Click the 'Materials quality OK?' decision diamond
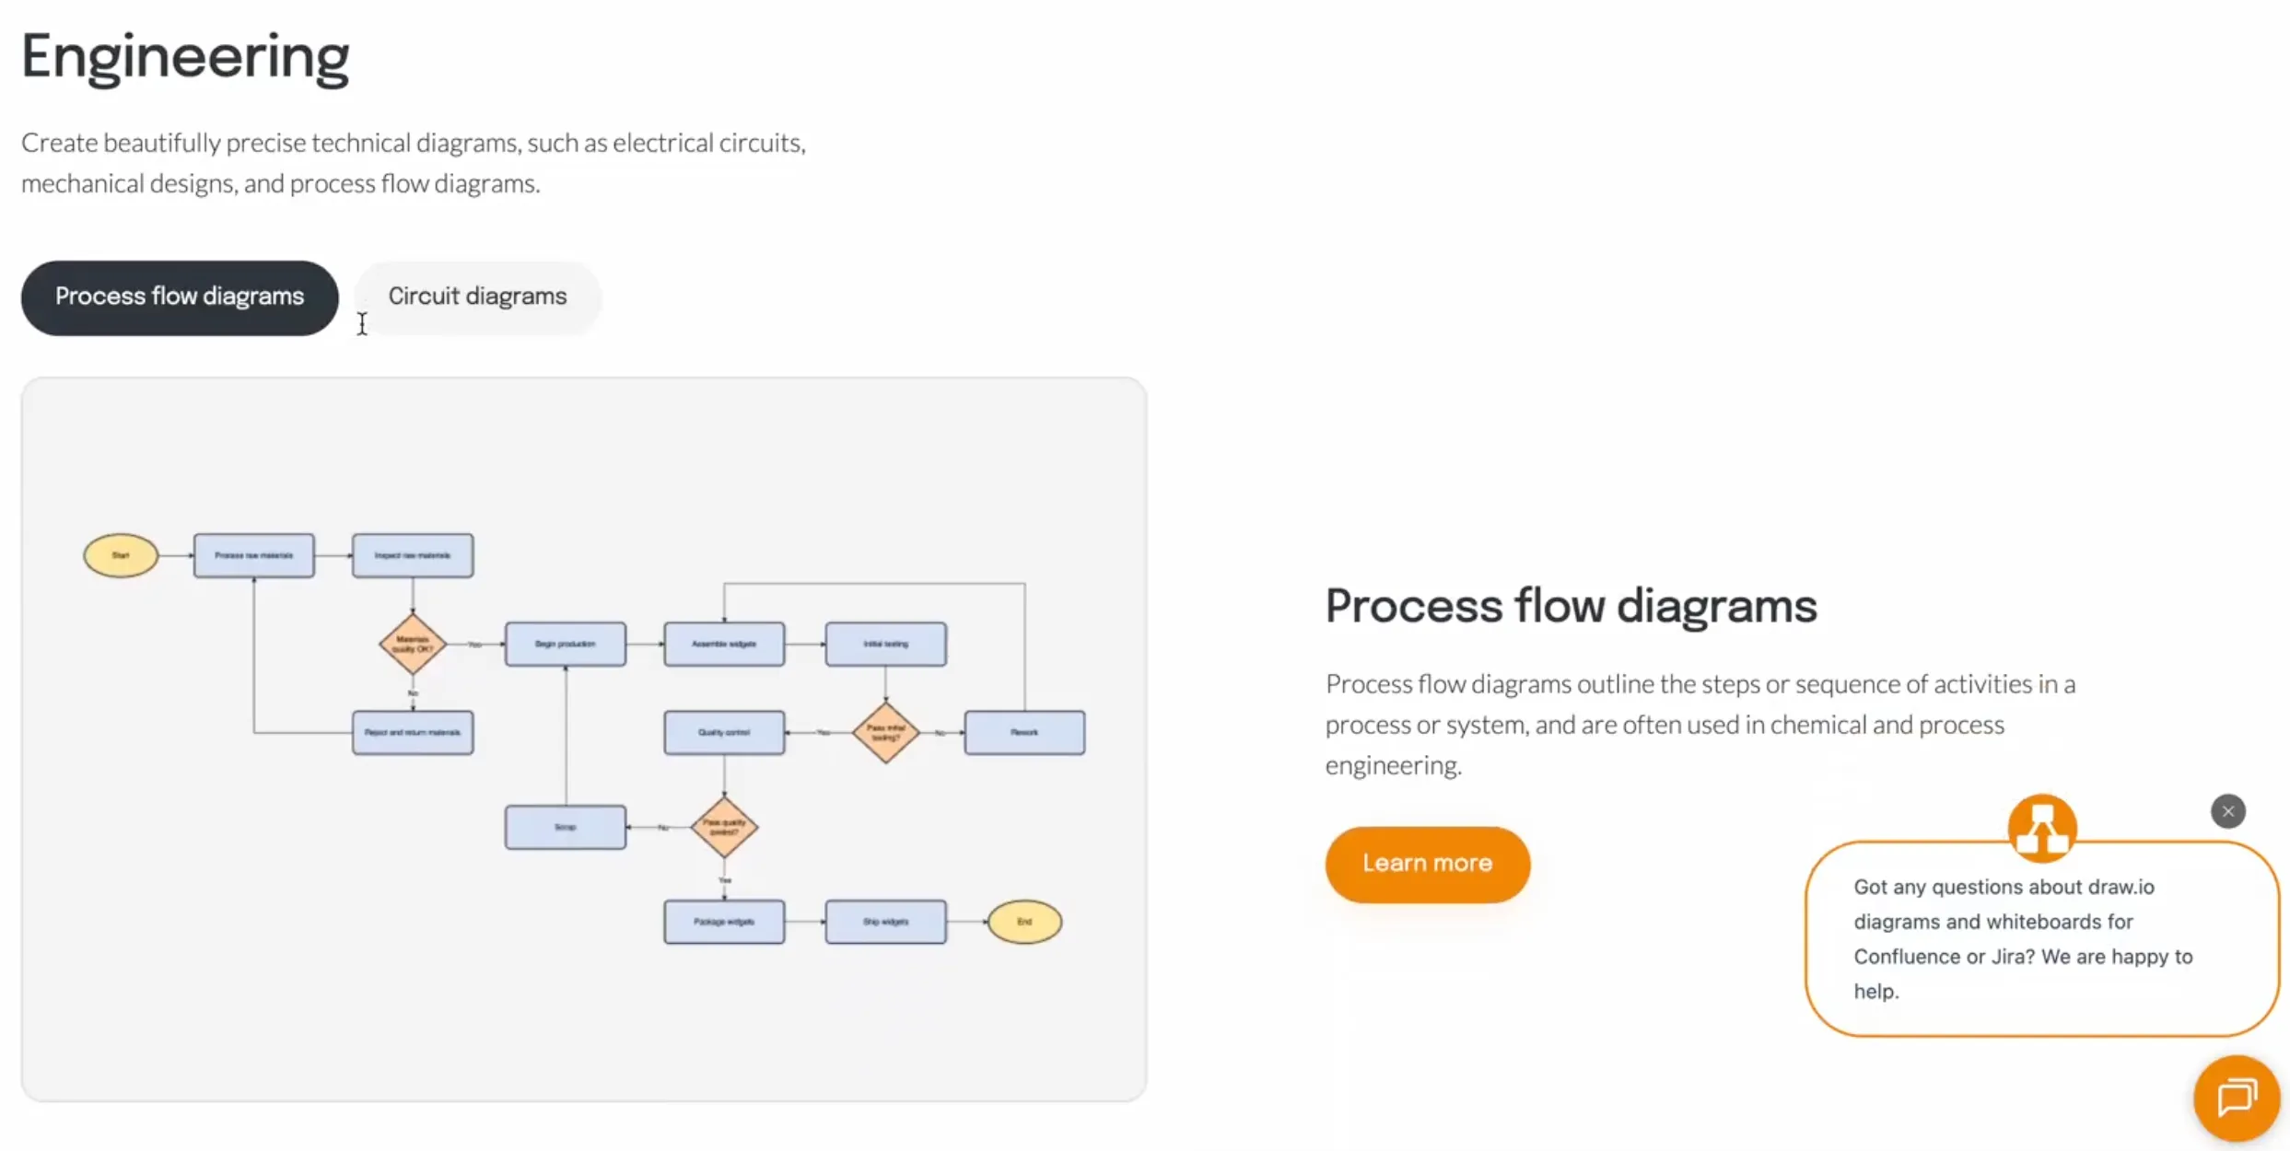Image resolution: width=2290 pixels, height=1151 pixels. (411, 644)
